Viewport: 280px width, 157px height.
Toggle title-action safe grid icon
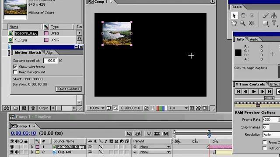tap(108, 108)
